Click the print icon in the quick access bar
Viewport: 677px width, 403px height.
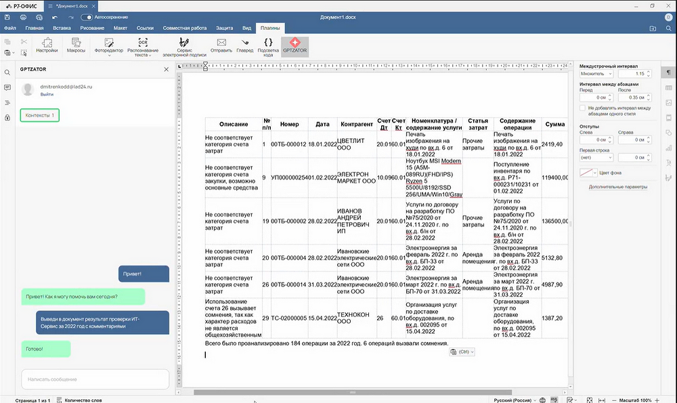point(23,18)
